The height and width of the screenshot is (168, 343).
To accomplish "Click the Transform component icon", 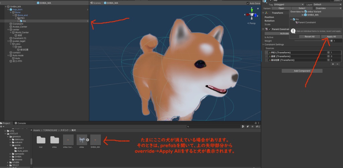I will coord(267,13).
